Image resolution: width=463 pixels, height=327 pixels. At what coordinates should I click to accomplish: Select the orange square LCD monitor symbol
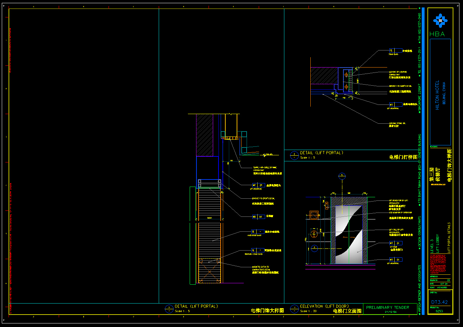(x=314, y=215)
